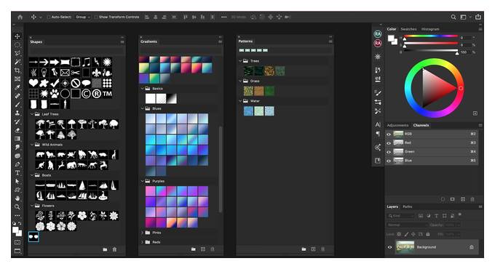The width and height of the screenshot is (495, 269).
Task: Expand the Pinks gradient group
Action: (x=142, y=233)
